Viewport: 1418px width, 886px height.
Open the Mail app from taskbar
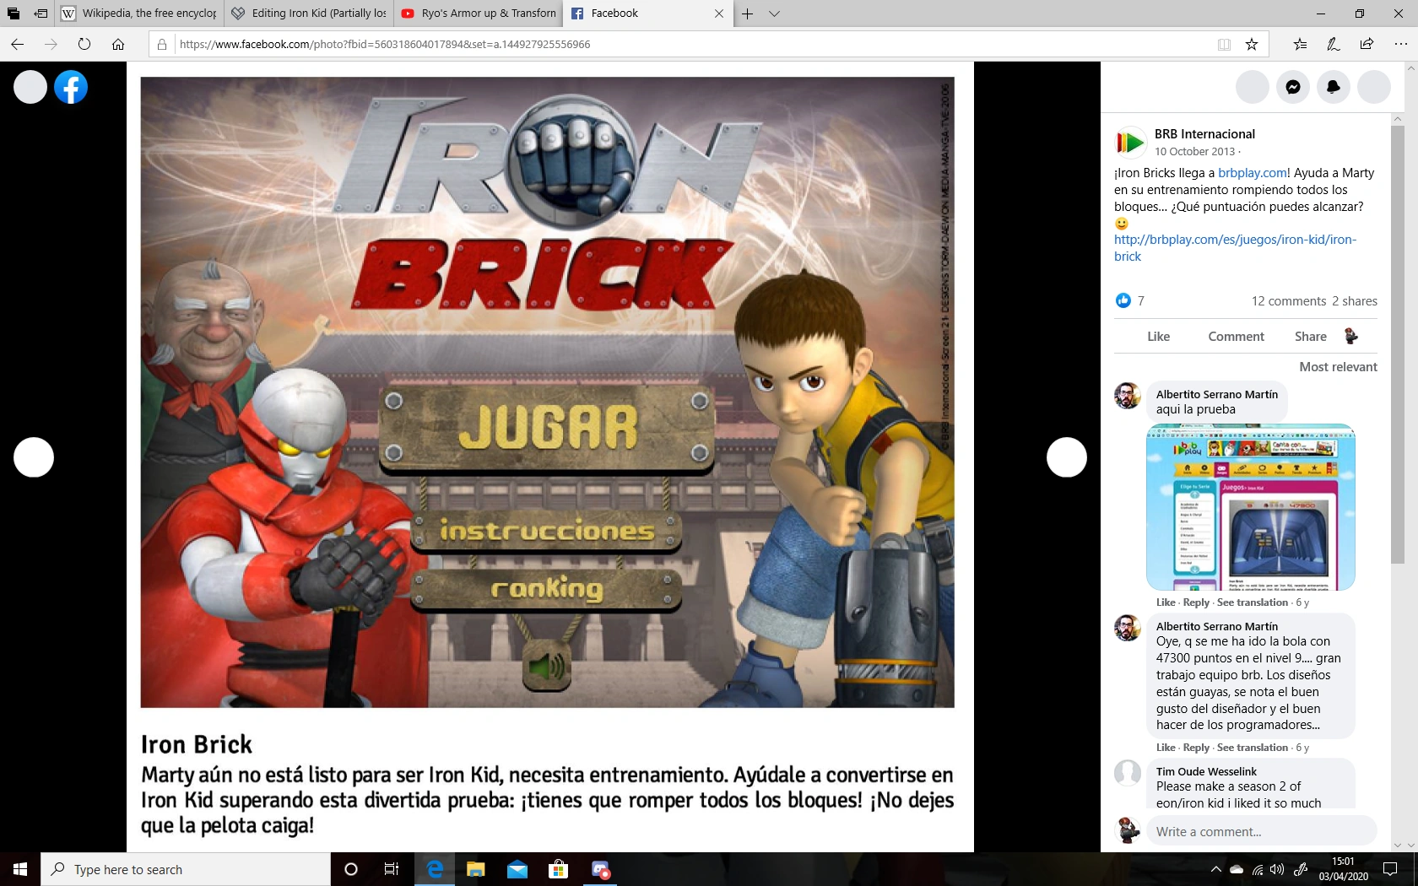click(x=517, y=869)
